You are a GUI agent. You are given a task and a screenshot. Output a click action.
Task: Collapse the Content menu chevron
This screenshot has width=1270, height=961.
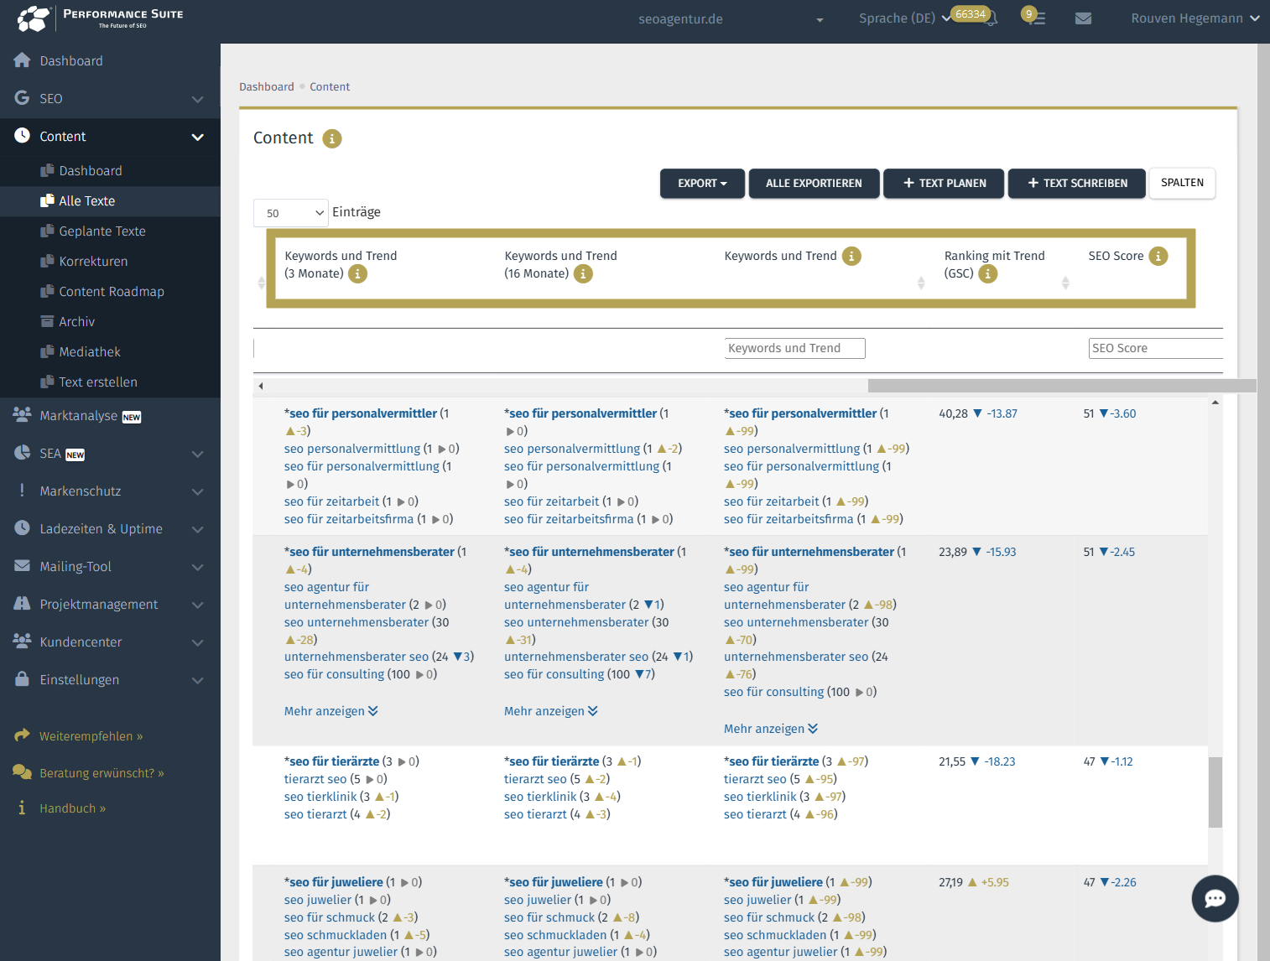198,136
